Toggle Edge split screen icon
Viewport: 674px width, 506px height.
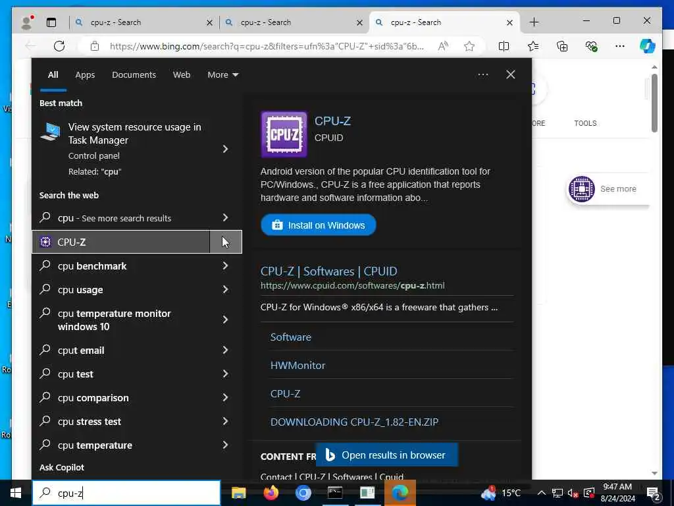click(504, 46)
